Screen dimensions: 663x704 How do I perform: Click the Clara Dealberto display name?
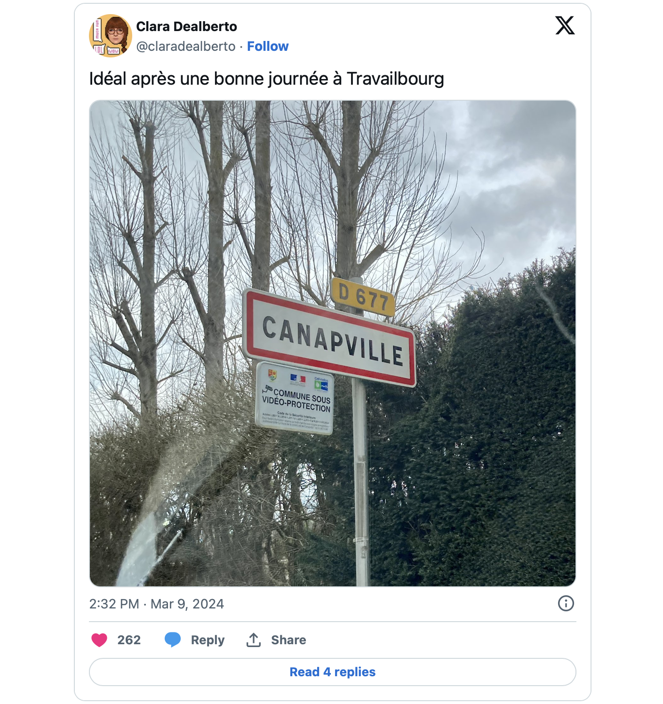(186, 26)
